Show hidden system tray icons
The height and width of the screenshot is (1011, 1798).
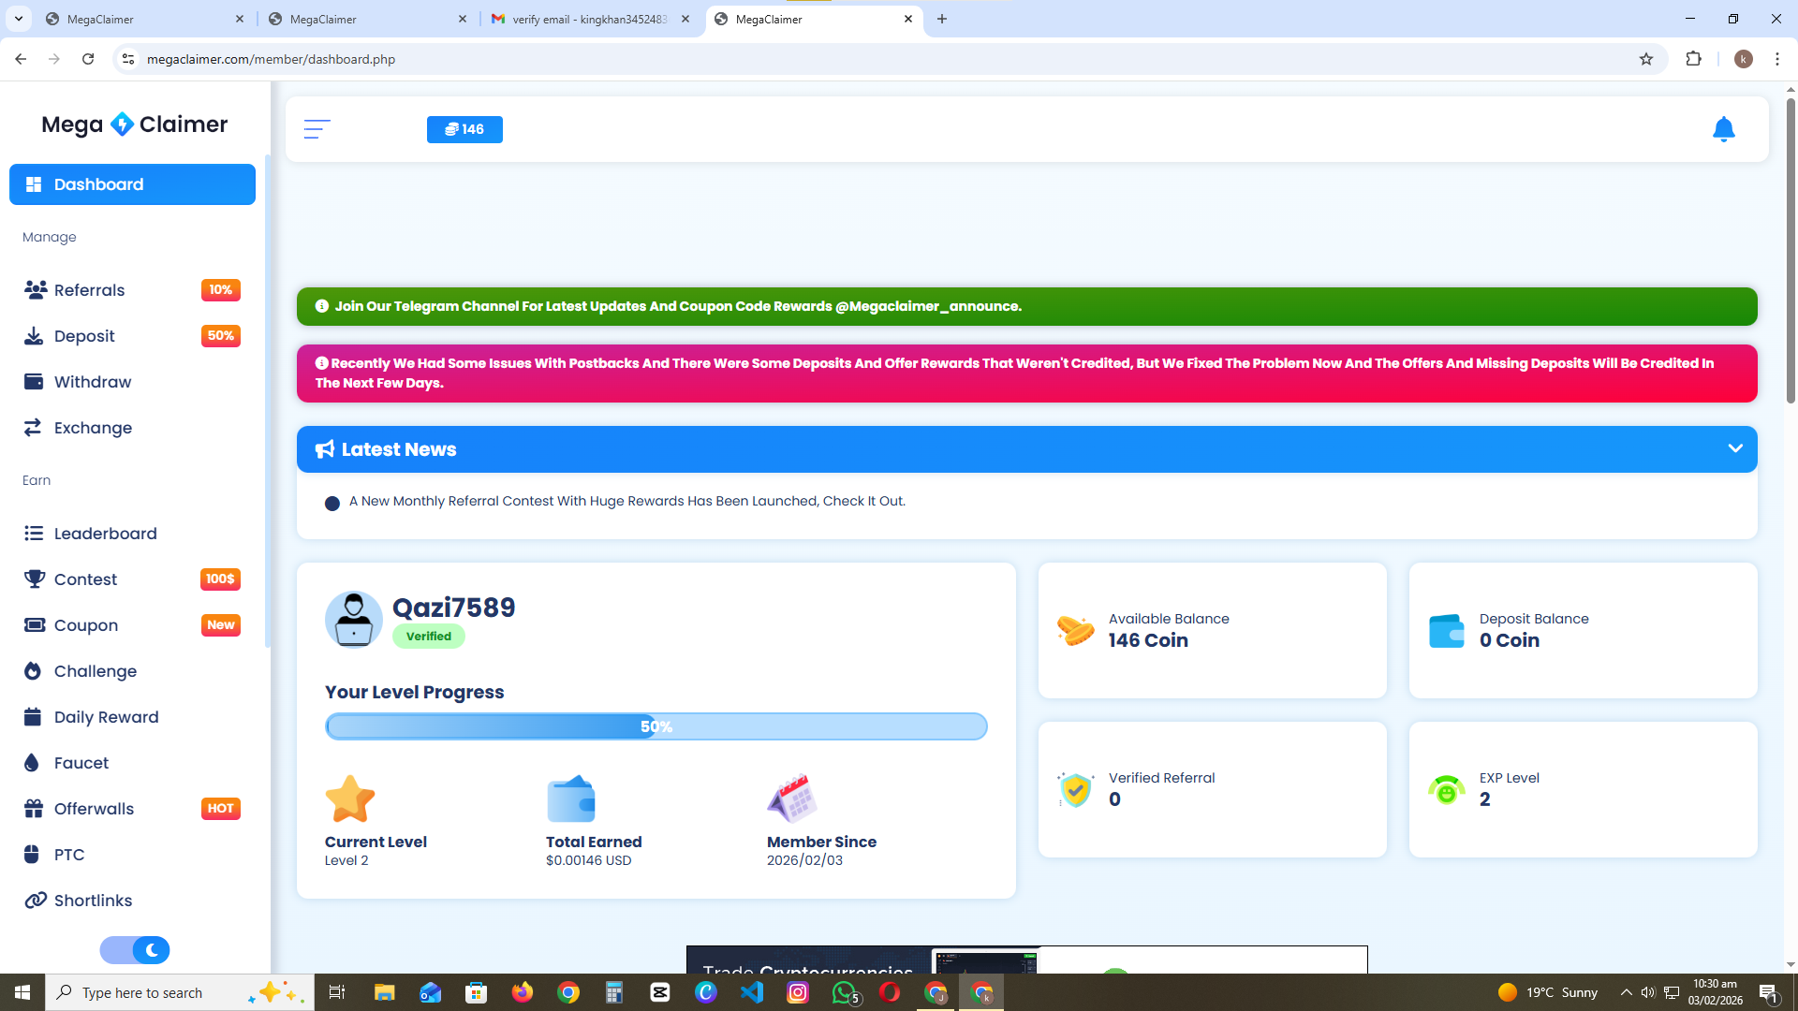pos(1627,992)
